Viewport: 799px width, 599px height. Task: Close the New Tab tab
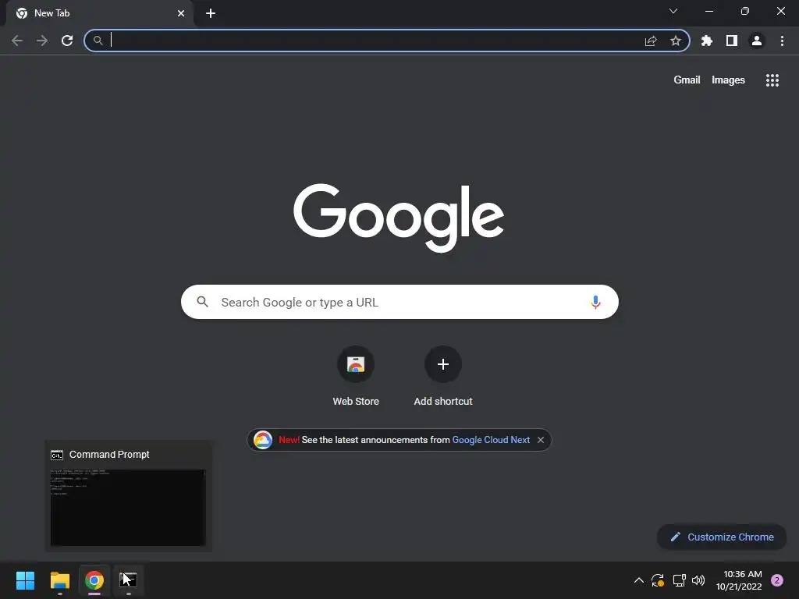[181, 13]
